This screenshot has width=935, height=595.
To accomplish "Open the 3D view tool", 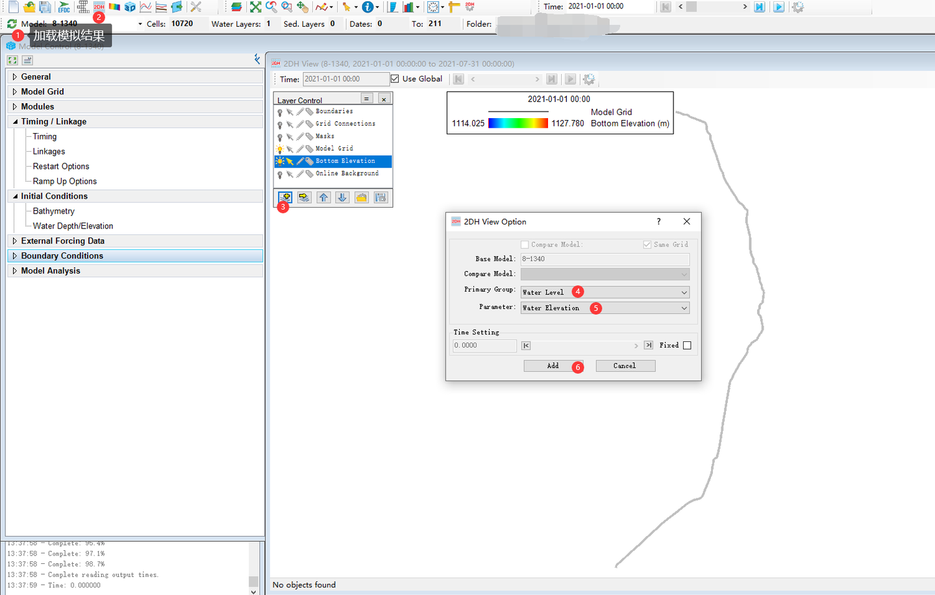I will pos(130,7).
